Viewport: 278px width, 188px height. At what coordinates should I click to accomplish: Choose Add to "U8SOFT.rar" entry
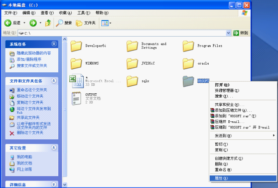coord(243,116)
